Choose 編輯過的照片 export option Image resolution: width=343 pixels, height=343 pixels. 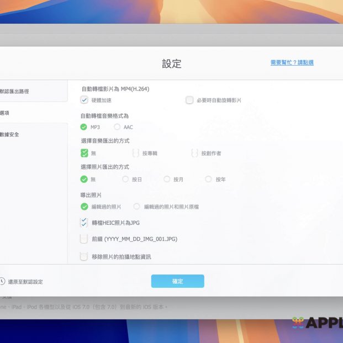(84, 207)
